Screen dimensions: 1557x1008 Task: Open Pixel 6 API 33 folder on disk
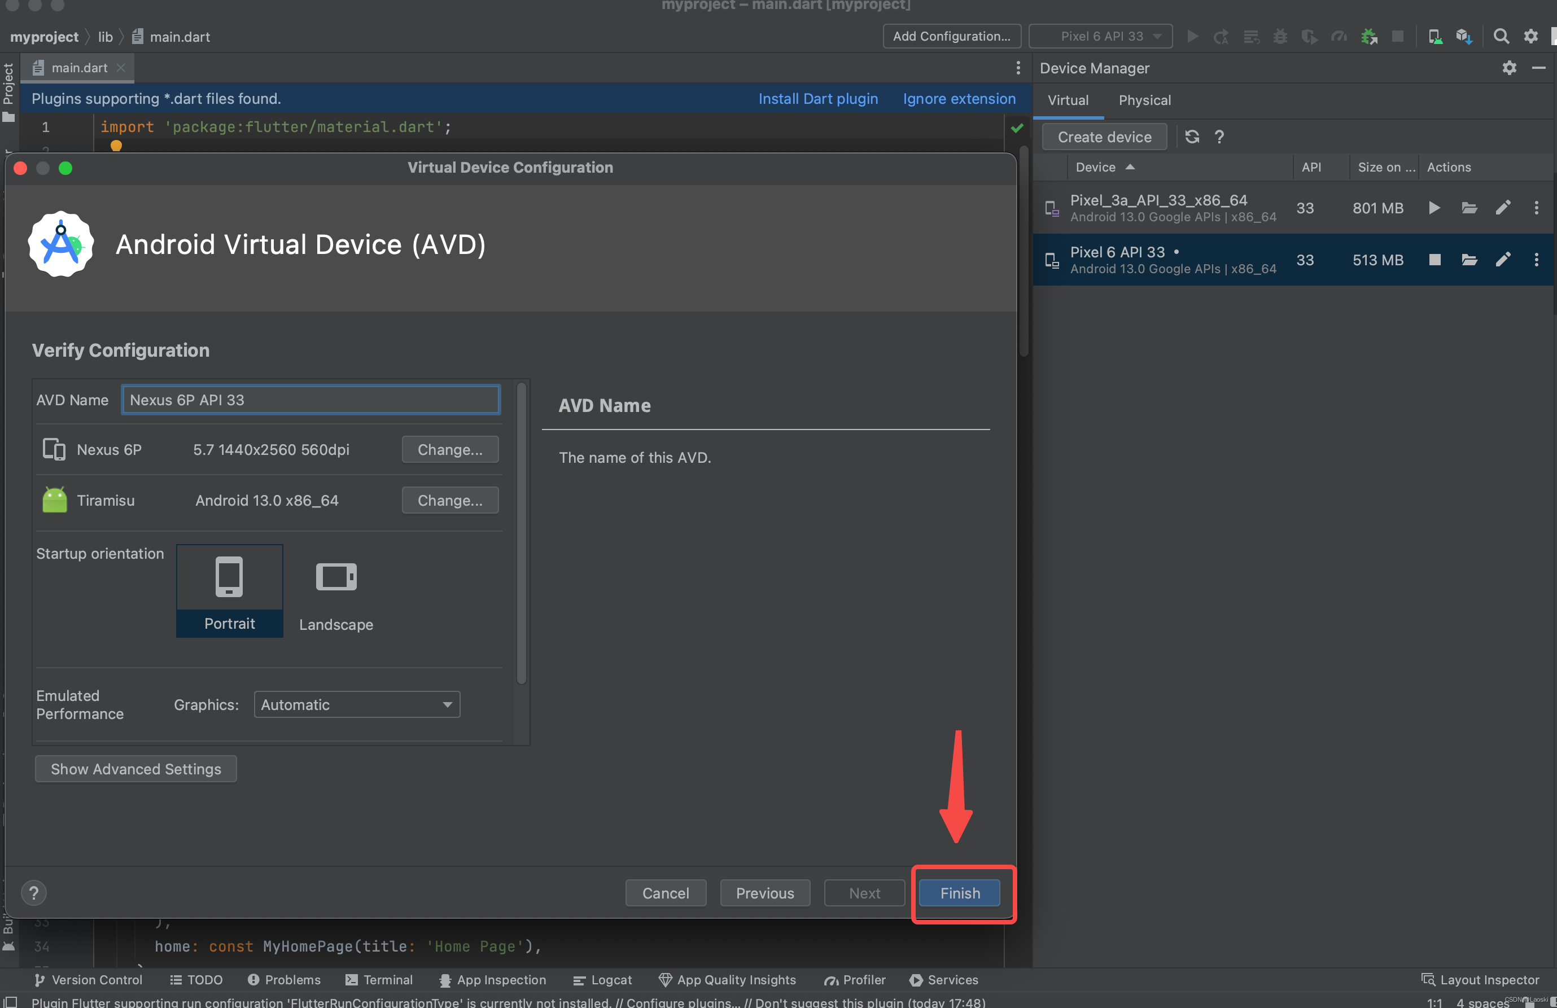(1469, 260)
